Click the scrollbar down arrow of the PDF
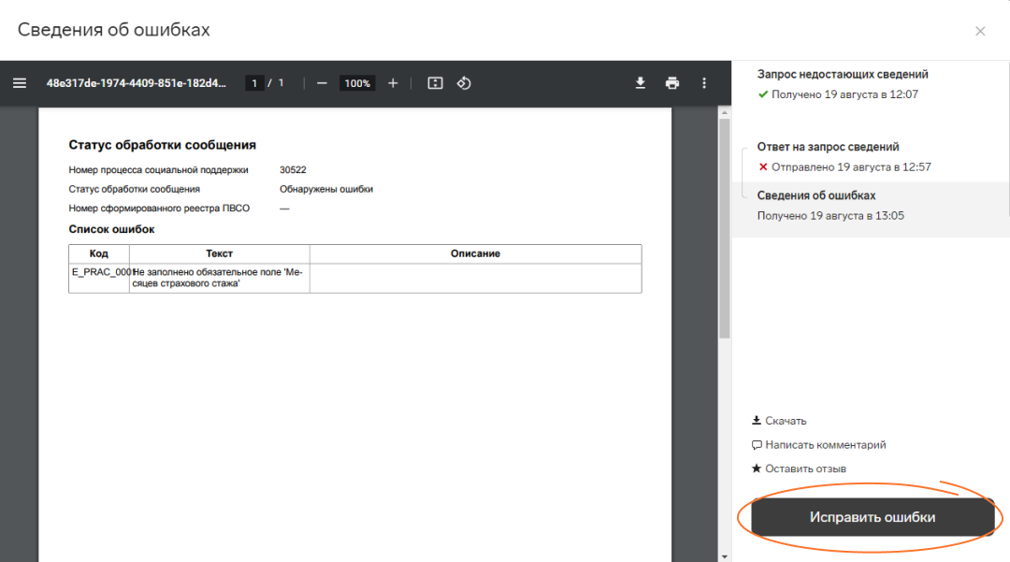Viewport: 1010px width, 562px height. (725, 556)
